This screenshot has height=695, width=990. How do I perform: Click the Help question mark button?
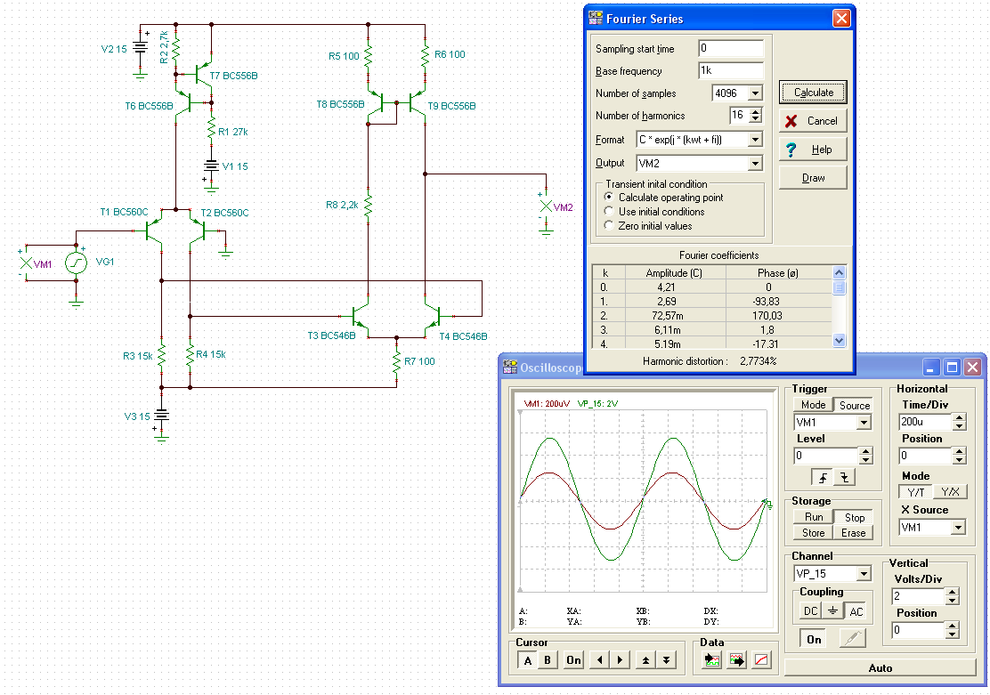pyautogui.click(x=813, y=150)
